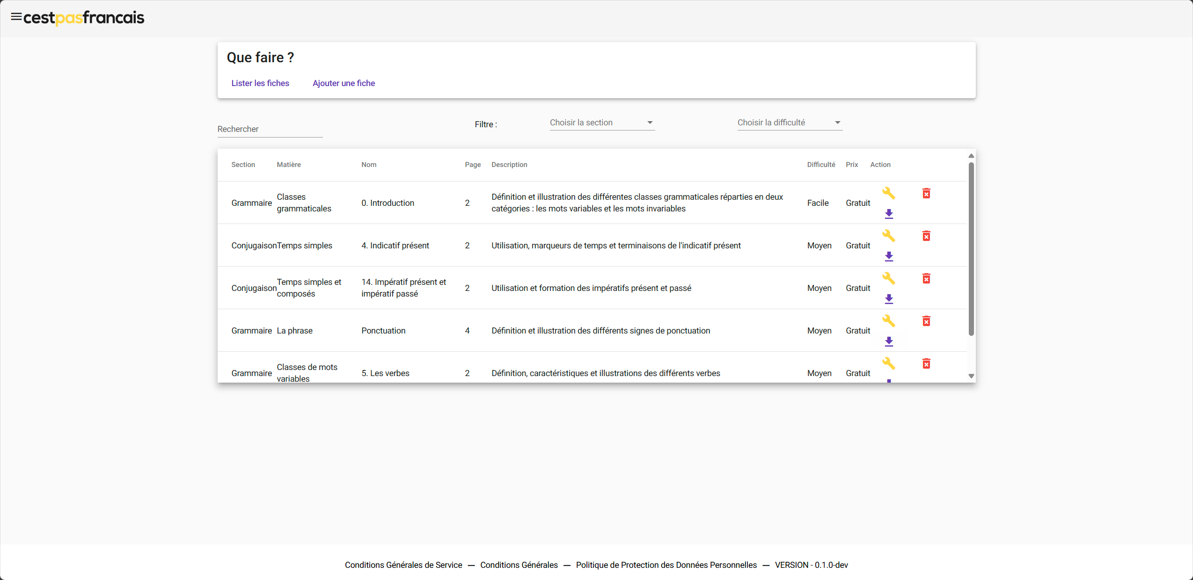The height and width of the screenshot is (580, 1193).
Task: Click the table scrollbar up arrow
Action: (x=971, y=156)
